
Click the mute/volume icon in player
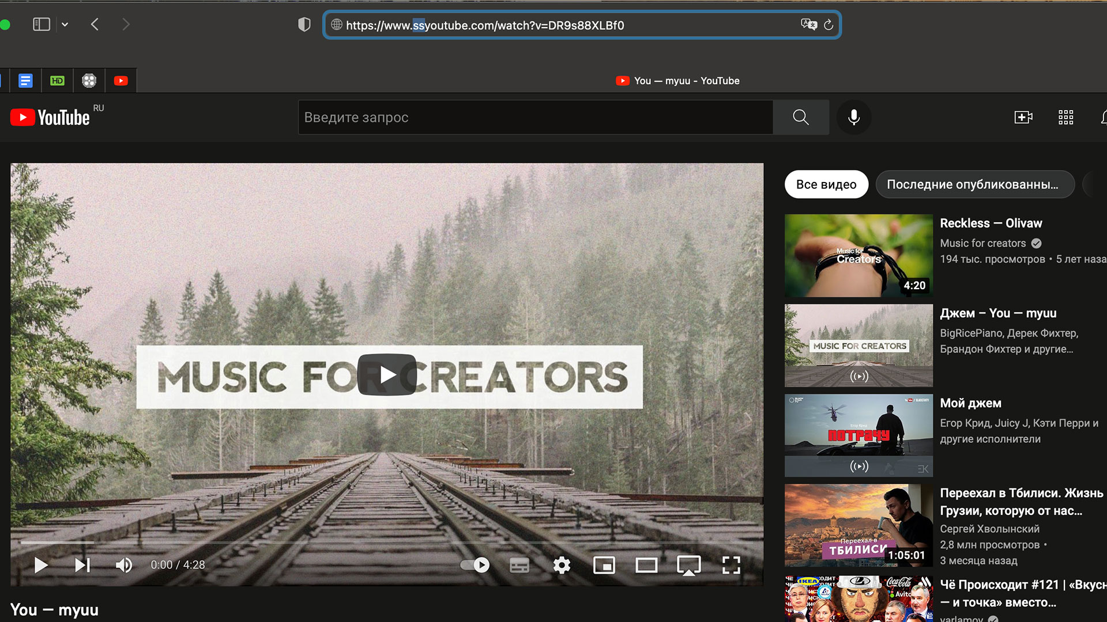[x=124, y=565]
